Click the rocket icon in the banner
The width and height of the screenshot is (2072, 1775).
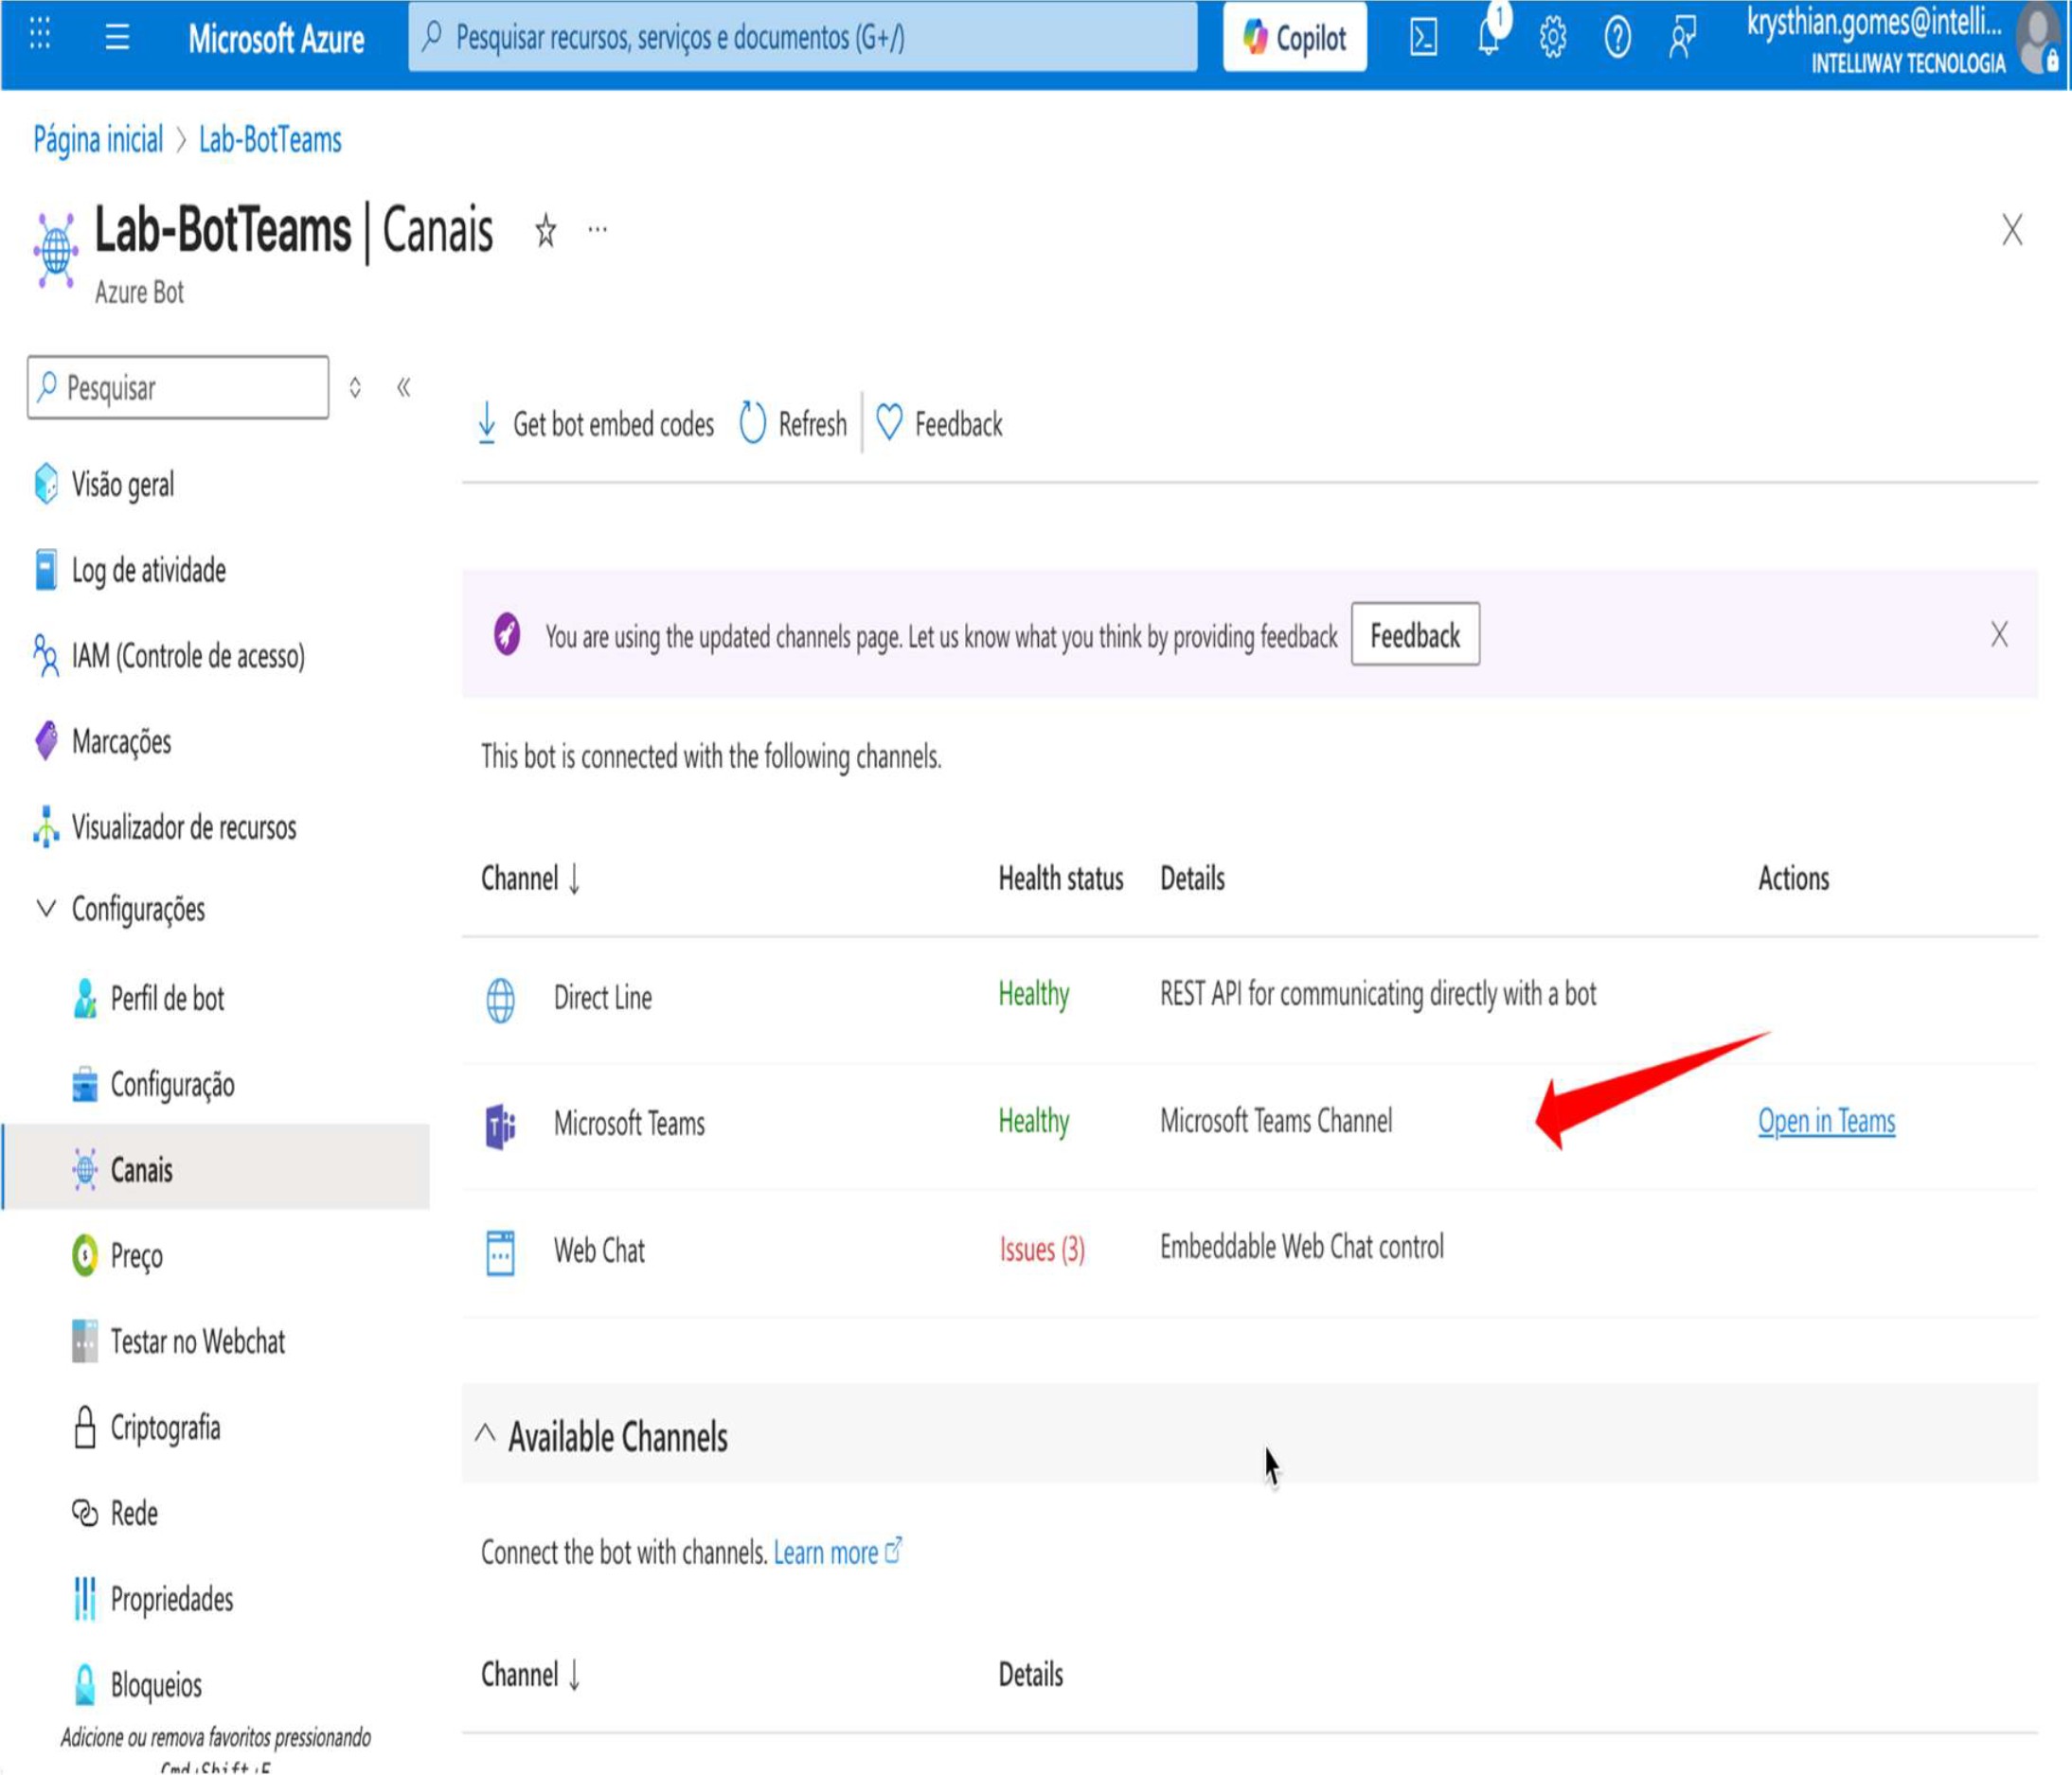pyautogui.click(x=507, y=633)
